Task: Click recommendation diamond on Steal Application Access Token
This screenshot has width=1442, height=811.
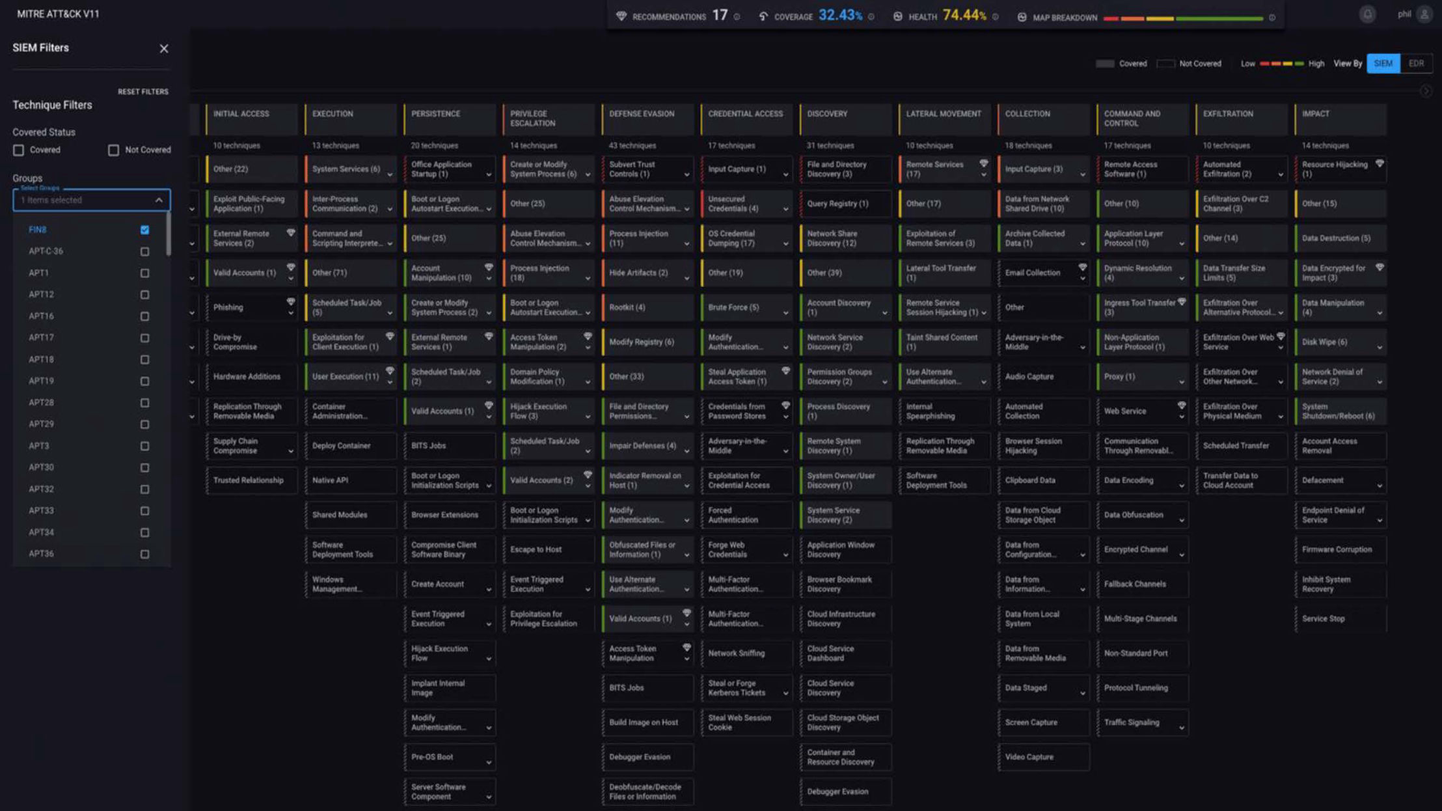Action: (x=786, y=370)
